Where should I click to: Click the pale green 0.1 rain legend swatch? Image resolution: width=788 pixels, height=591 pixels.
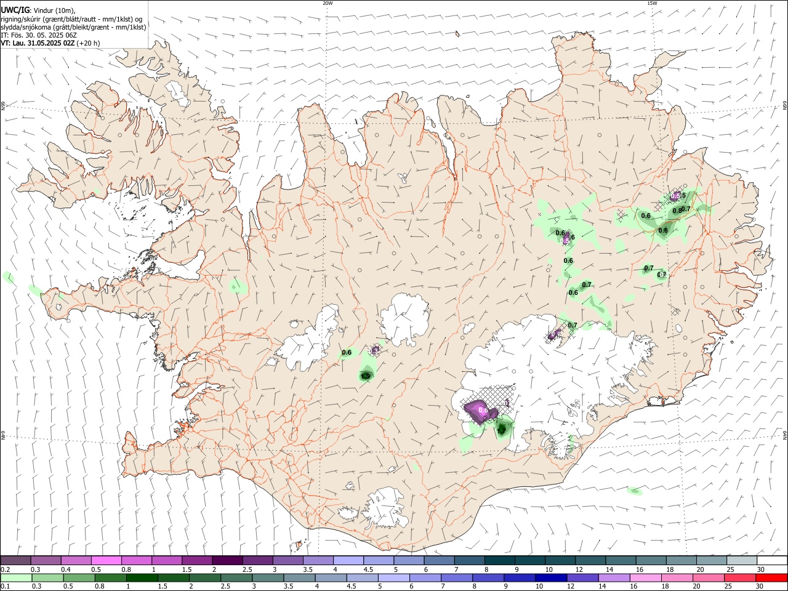pos(16,577)
